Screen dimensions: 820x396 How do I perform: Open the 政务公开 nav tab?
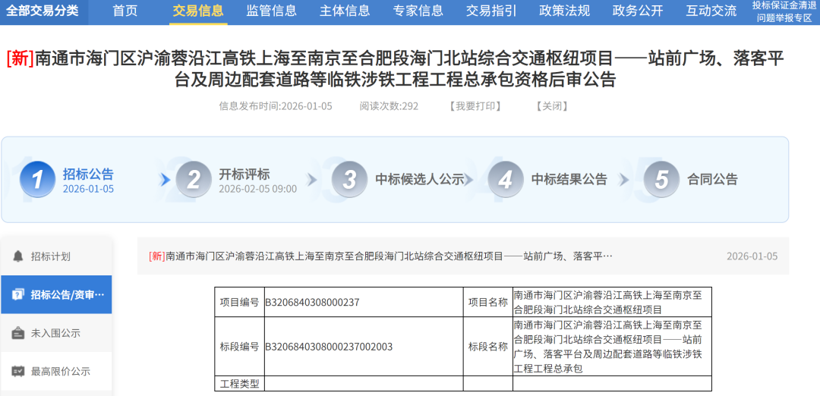click(x=638, y=11)
